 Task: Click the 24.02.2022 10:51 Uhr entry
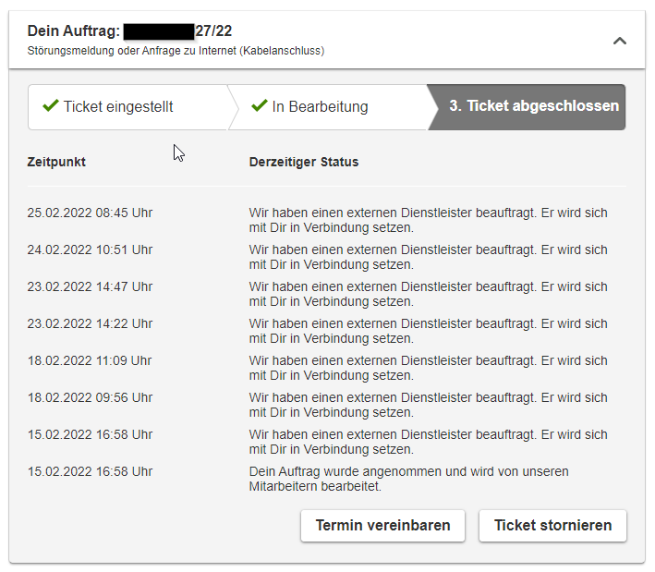(x=90, y=249)
